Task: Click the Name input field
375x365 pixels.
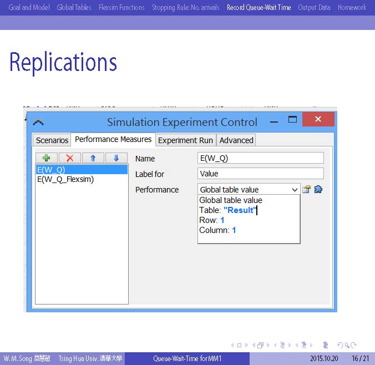Action: 260,159
